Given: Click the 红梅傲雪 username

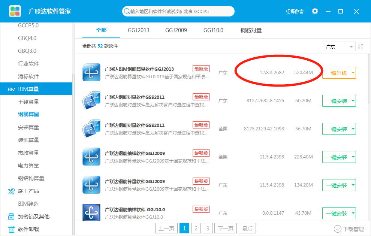Looking at the screenshot, I should click(x=295, y=11).
